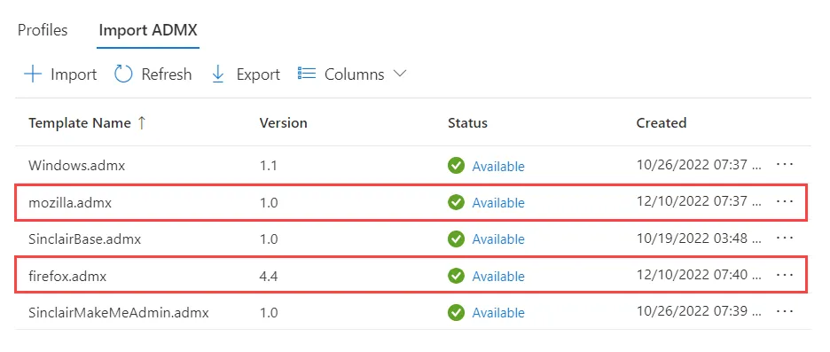Click green check icon for SinclairMakeMeAdmin.admx

pos(456,312)
